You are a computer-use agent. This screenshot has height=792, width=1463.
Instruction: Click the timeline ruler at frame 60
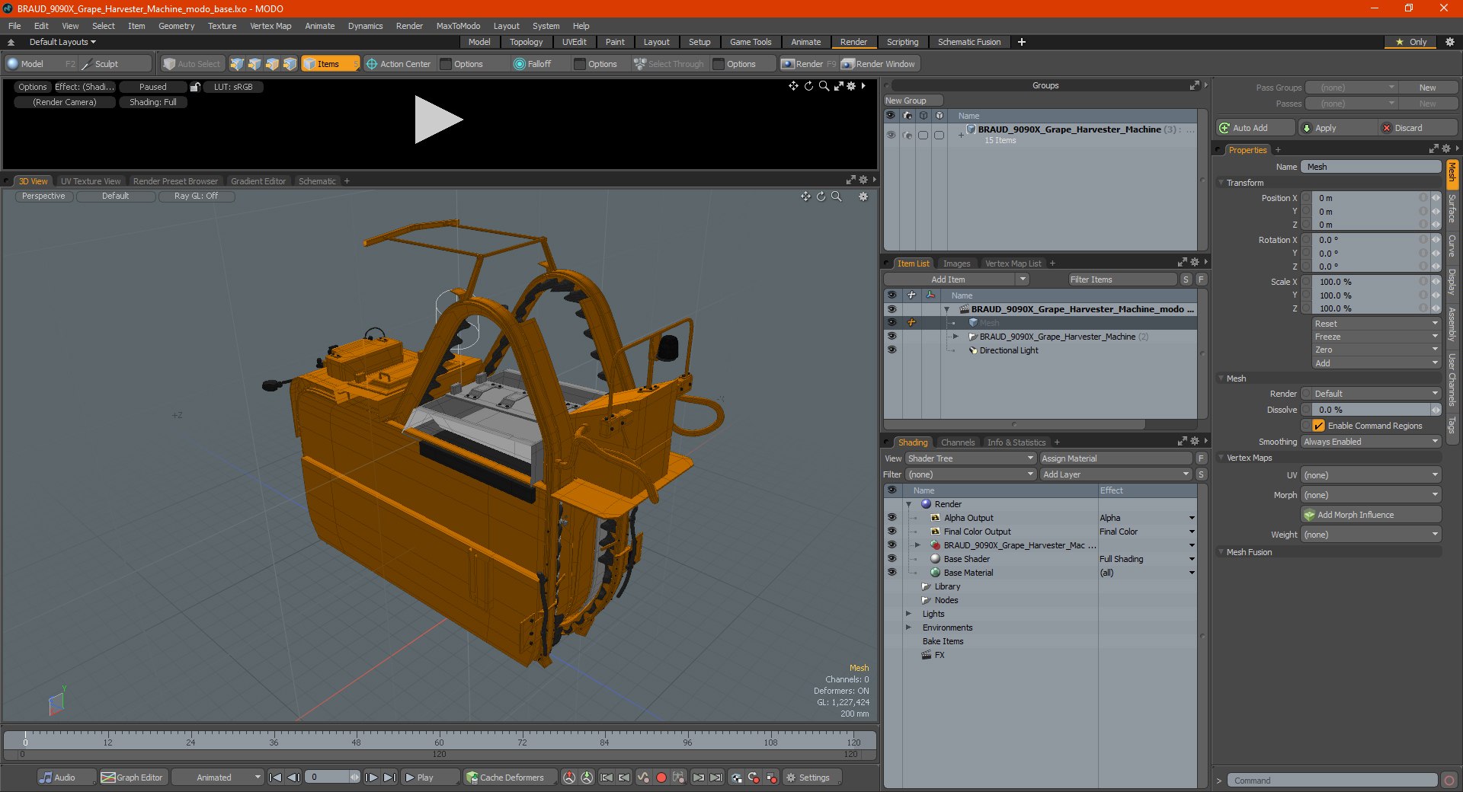[x=439, y=739]
